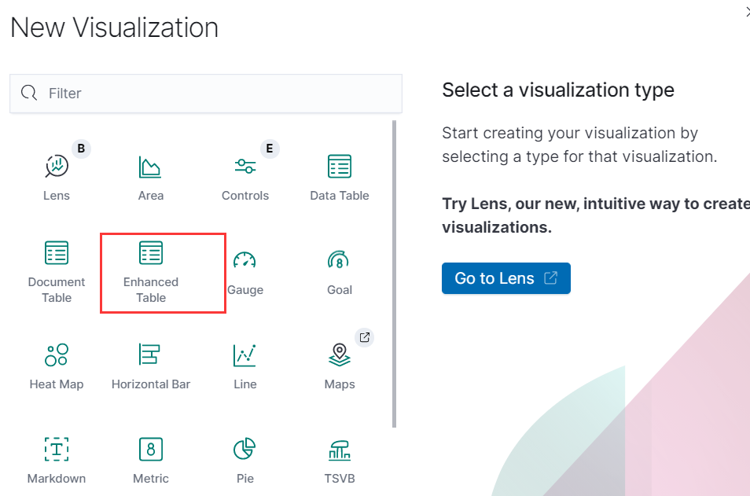Screen dimensions: 750x496
Task: Click the external link badge on Maps
Action: (x=365, y=337)
